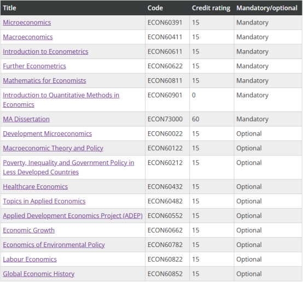Click the MA Dissertation link

point(26,119)
